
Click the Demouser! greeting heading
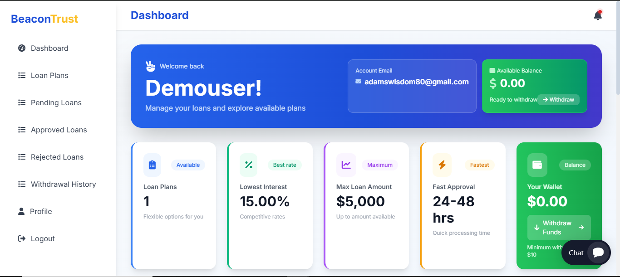coord(203,88)
